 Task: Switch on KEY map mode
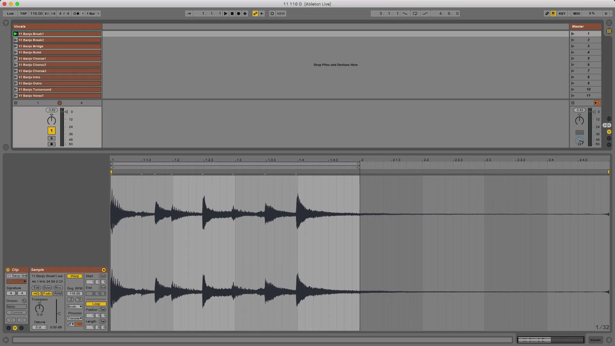click(562, 13)
